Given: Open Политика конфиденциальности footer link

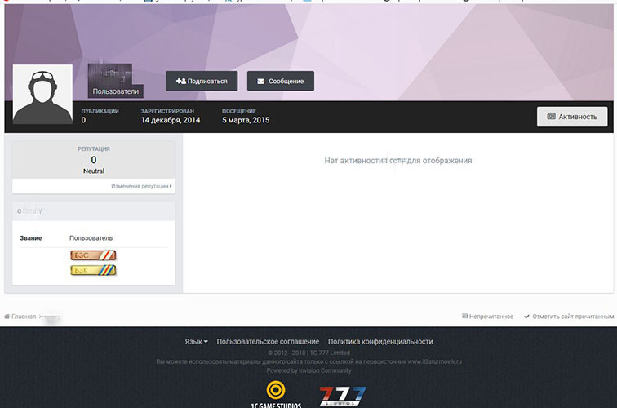Looking at the screenshot, I should [x=380, y=342].
